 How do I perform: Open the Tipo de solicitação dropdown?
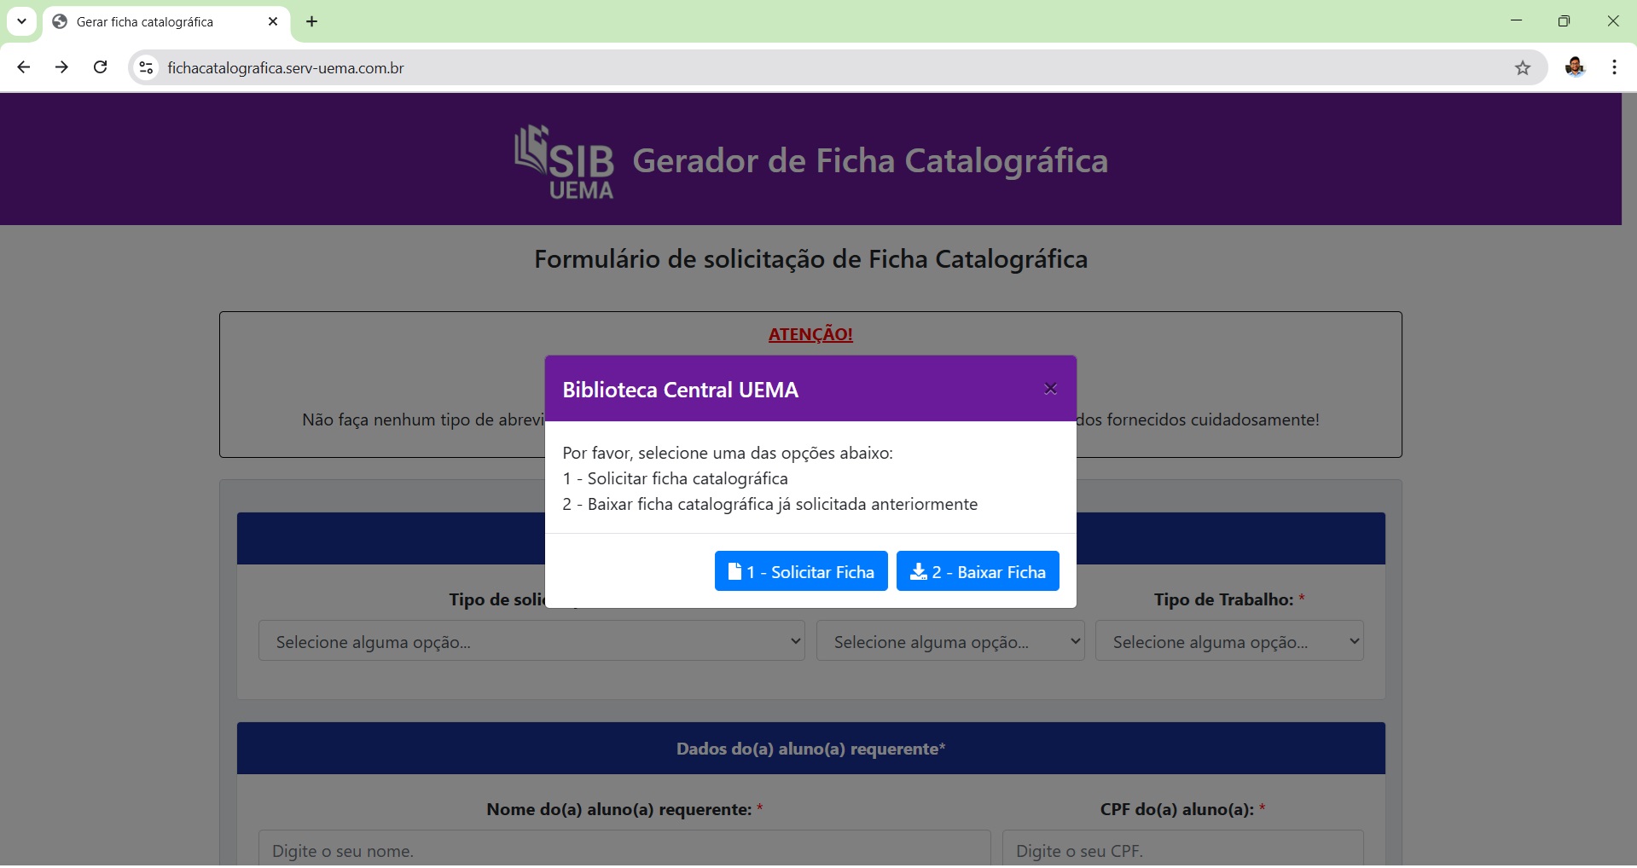pos(531,640)
